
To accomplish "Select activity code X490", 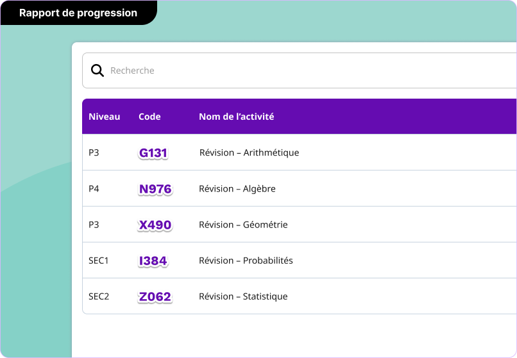I will point(155,225).
